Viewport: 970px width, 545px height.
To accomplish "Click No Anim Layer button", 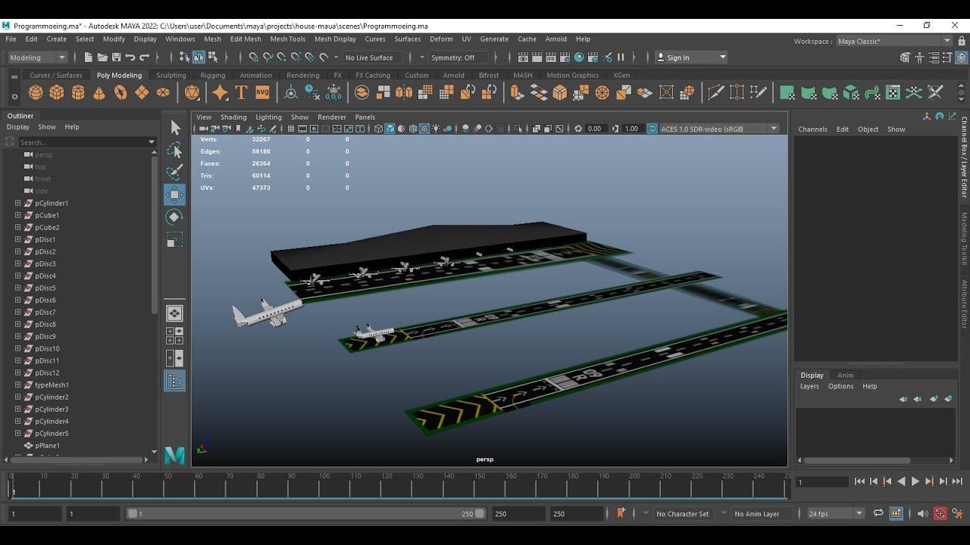I will coord(757,514).
